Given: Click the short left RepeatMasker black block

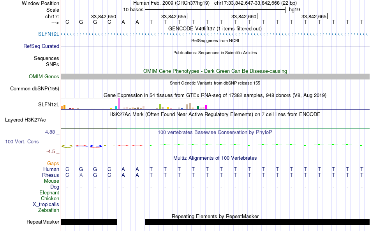Looking at the screenshot, I should tap(89, 222).
